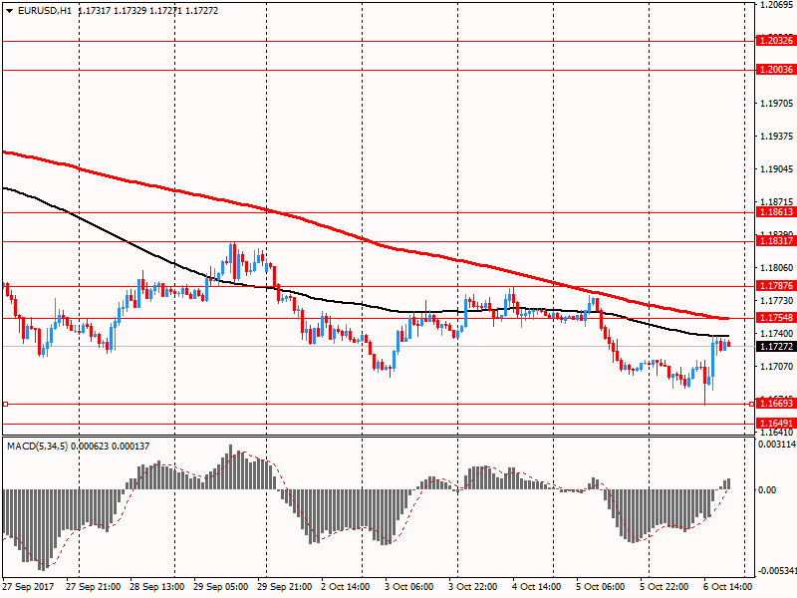Select the 1.20036 price level label
The height and width of the screenshot is (598, 797).
pyautogui.click(x=776, y=70)
